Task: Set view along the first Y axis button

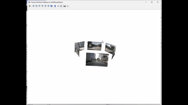Action: pyautogui.click(x=39, y=6)
